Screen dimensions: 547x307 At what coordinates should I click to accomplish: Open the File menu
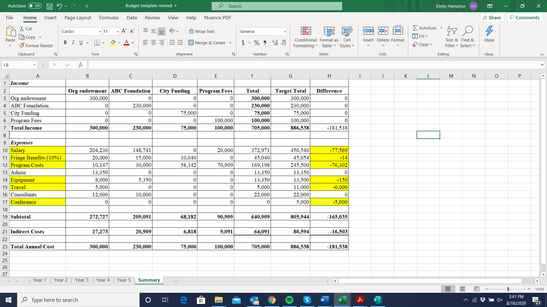pos(9,18)
